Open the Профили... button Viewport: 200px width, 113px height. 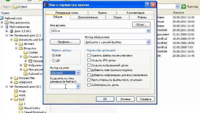[x=65, y=42]
